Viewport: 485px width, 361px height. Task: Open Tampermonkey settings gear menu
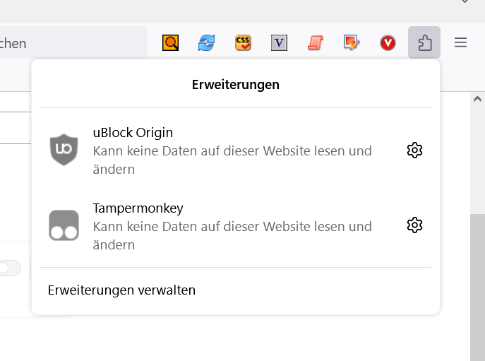(414, 225)
